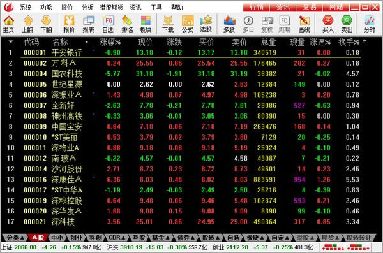Open the 工具 menu
The height and width of the screenshot is (253, 383).
coord(156,7)
